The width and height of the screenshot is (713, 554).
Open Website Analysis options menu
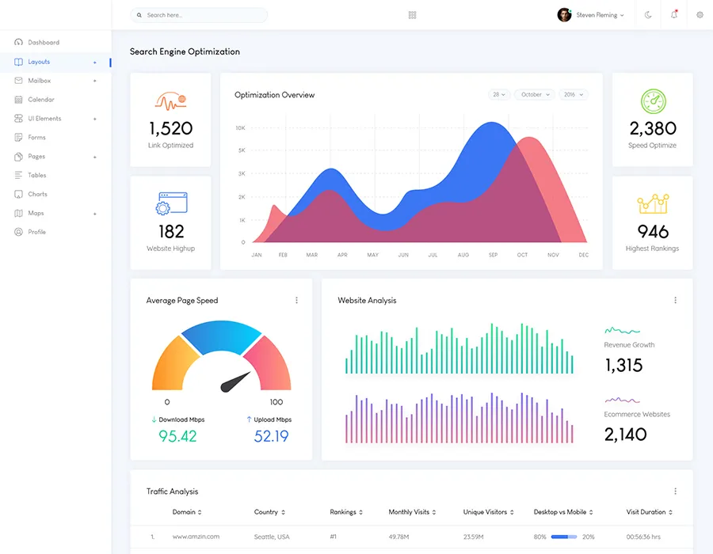point(675,300)
